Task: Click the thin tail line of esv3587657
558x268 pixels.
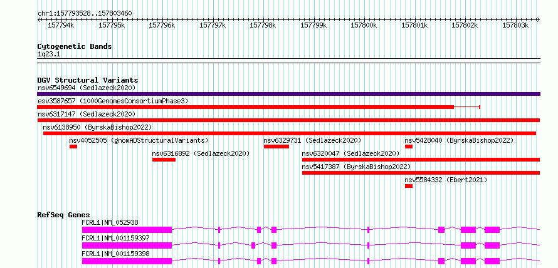Action: [x=467, y=107]
